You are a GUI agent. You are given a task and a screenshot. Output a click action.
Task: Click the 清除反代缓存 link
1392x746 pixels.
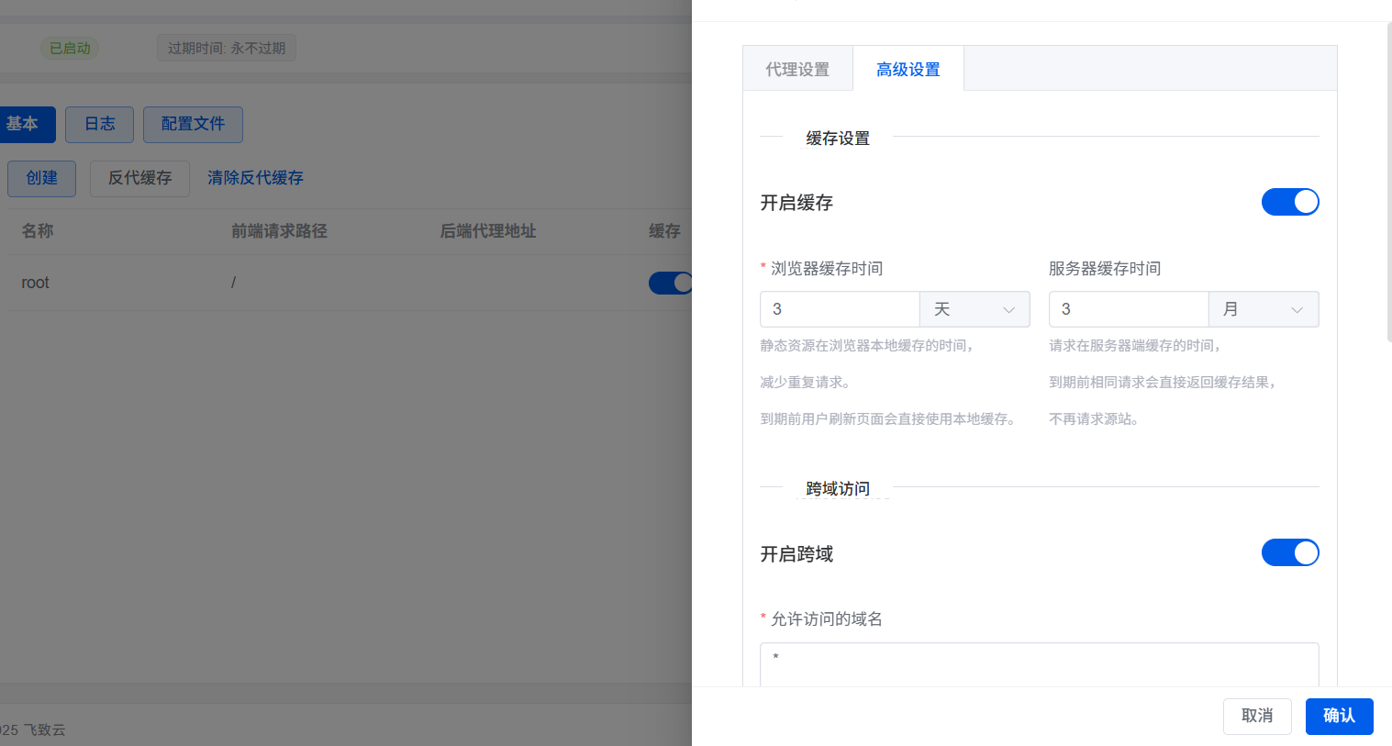[x=255, y=178]
